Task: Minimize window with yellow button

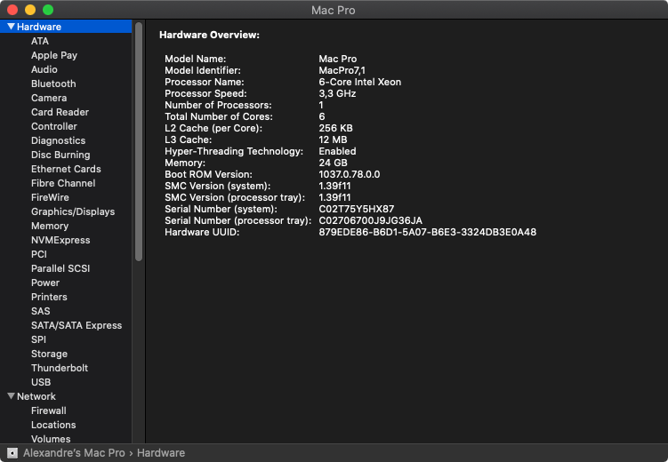Action: (x=30, y=10)
